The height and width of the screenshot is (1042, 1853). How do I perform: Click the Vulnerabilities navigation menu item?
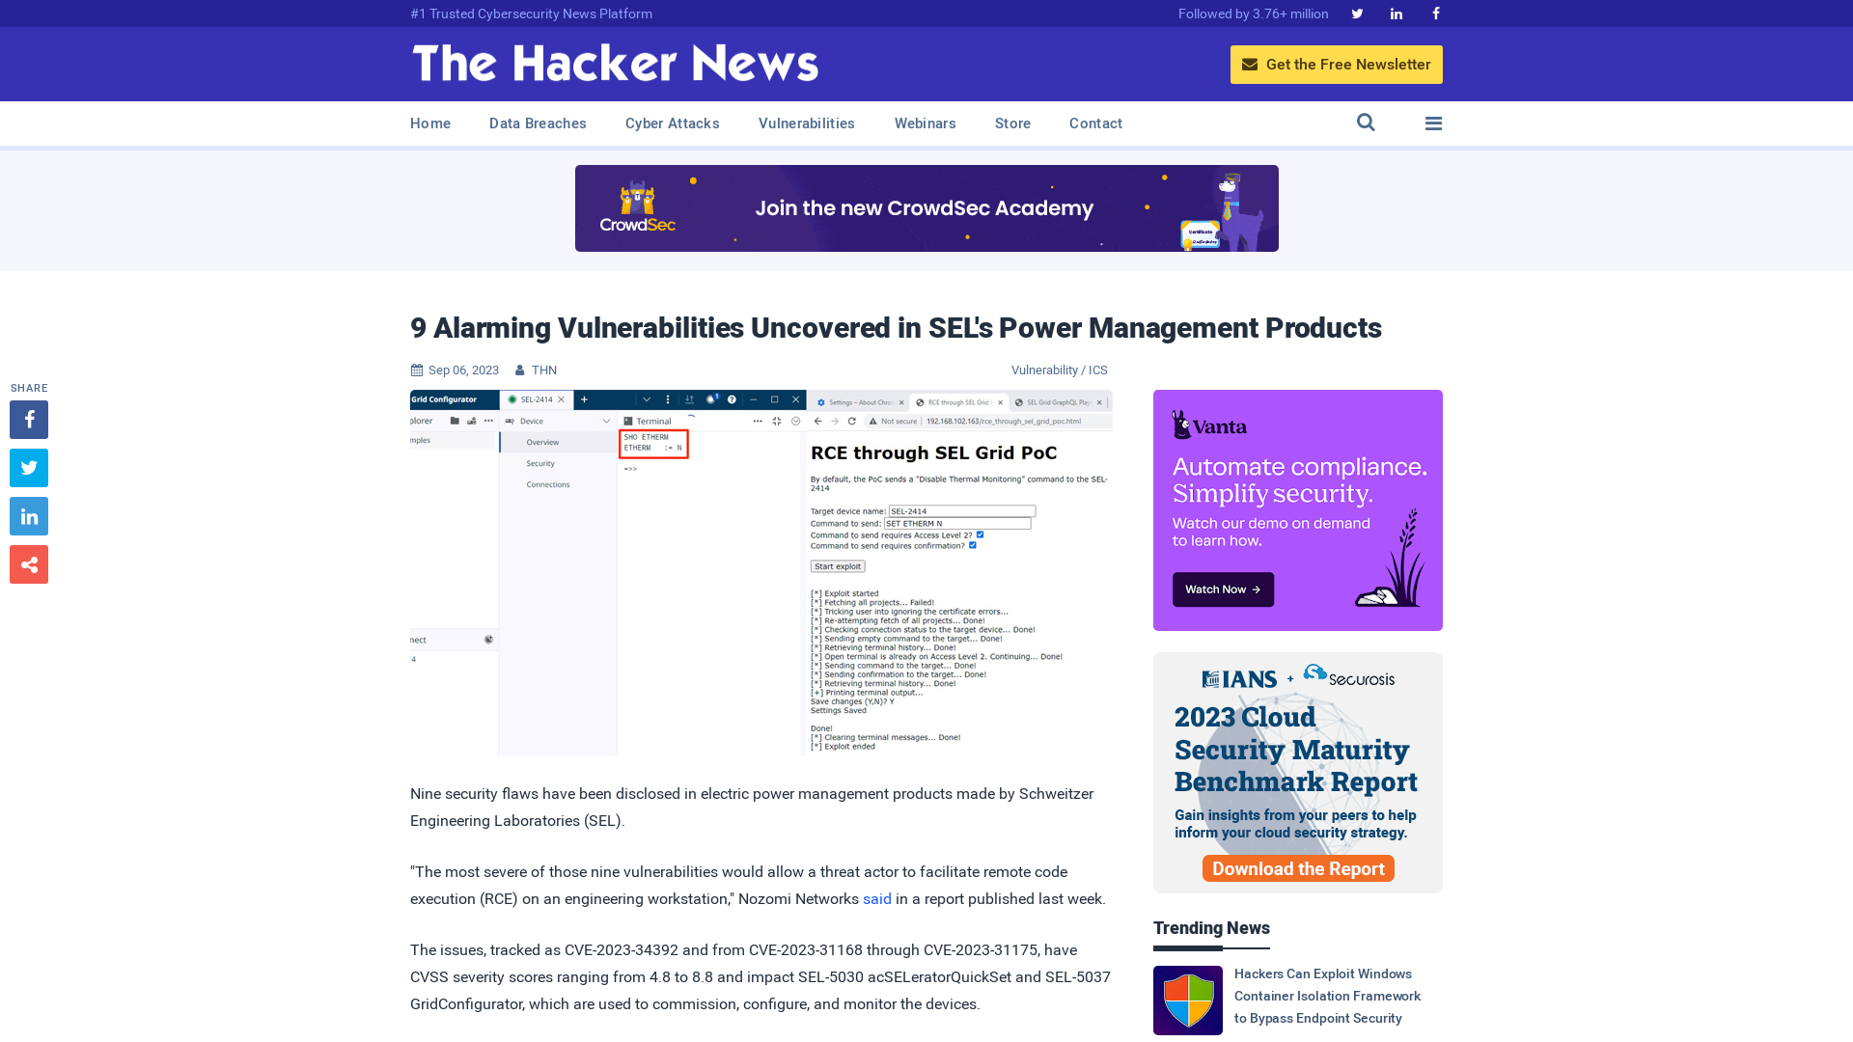tap(807, 123)
